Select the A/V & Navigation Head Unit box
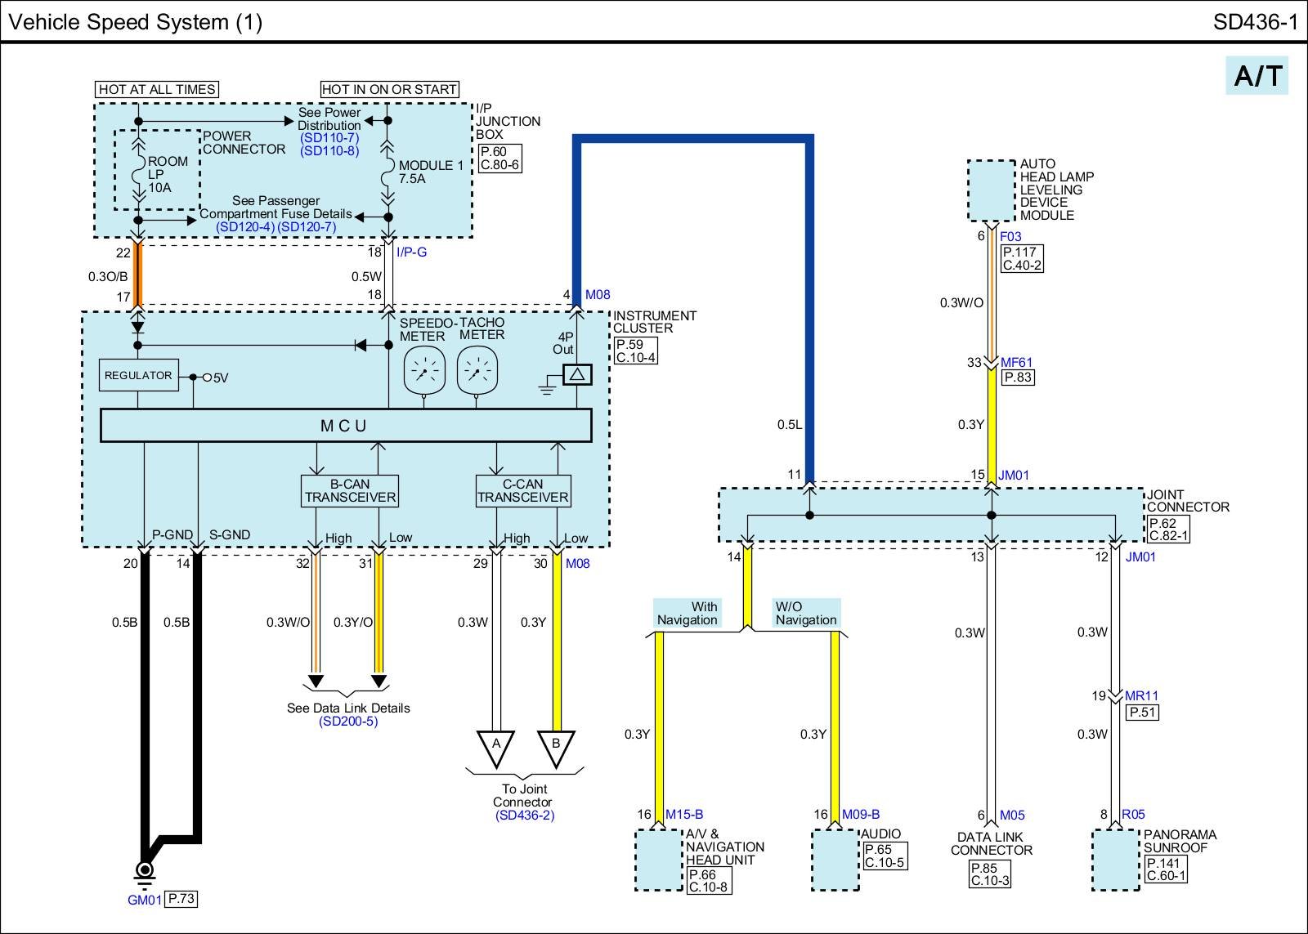The image size is (1308, 934). pos(659,860)
